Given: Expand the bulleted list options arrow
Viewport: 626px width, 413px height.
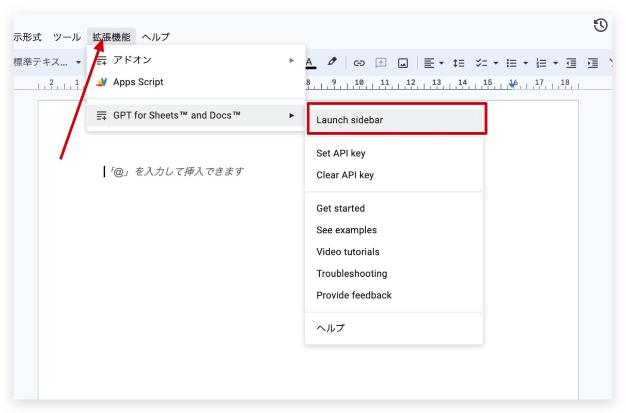Looking at the screenshot, I should coord(525,63).
